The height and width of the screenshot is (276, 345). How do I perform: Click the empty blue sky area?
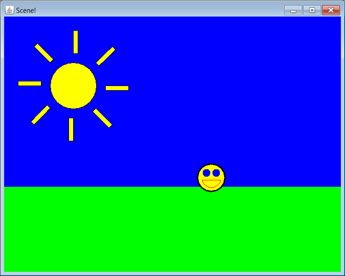click(230, 92)
